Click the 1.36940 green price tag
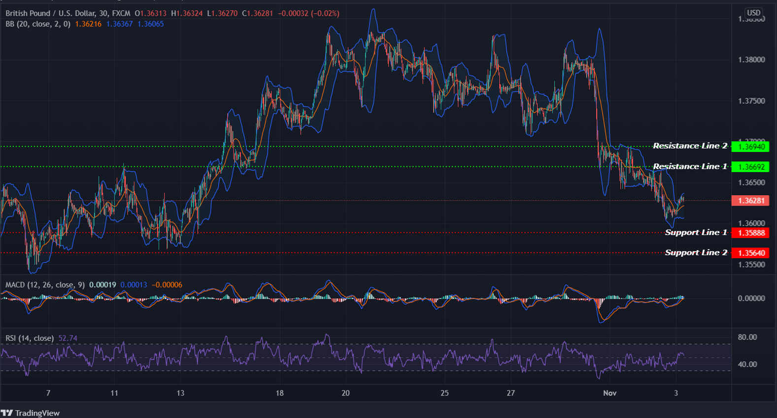777x418 pixels. point(750,147)
